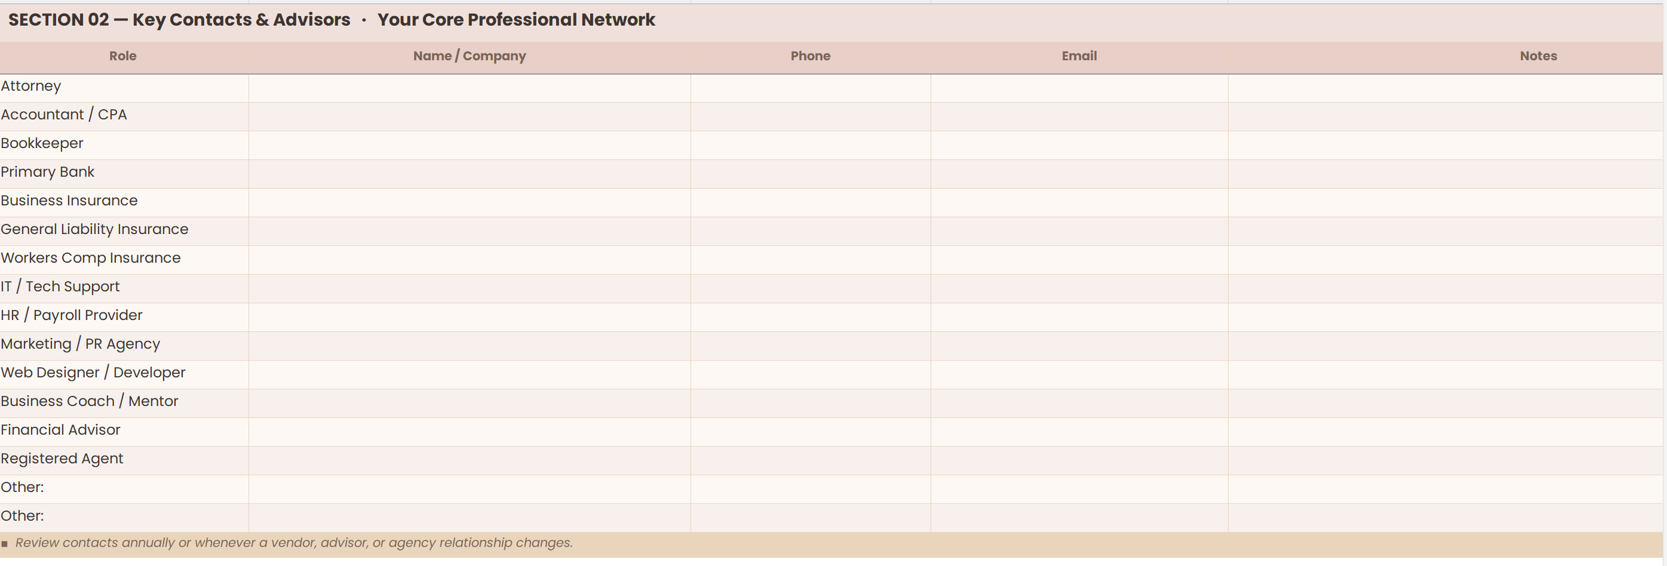Select the Business Insurance role cell

pyautogui.click(x=124, y=203)
